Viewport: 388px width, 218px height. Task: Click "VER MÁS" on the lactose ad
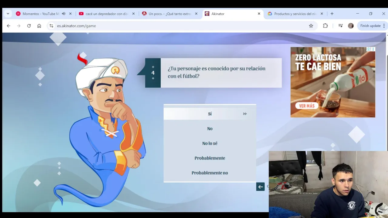[307, 106]
